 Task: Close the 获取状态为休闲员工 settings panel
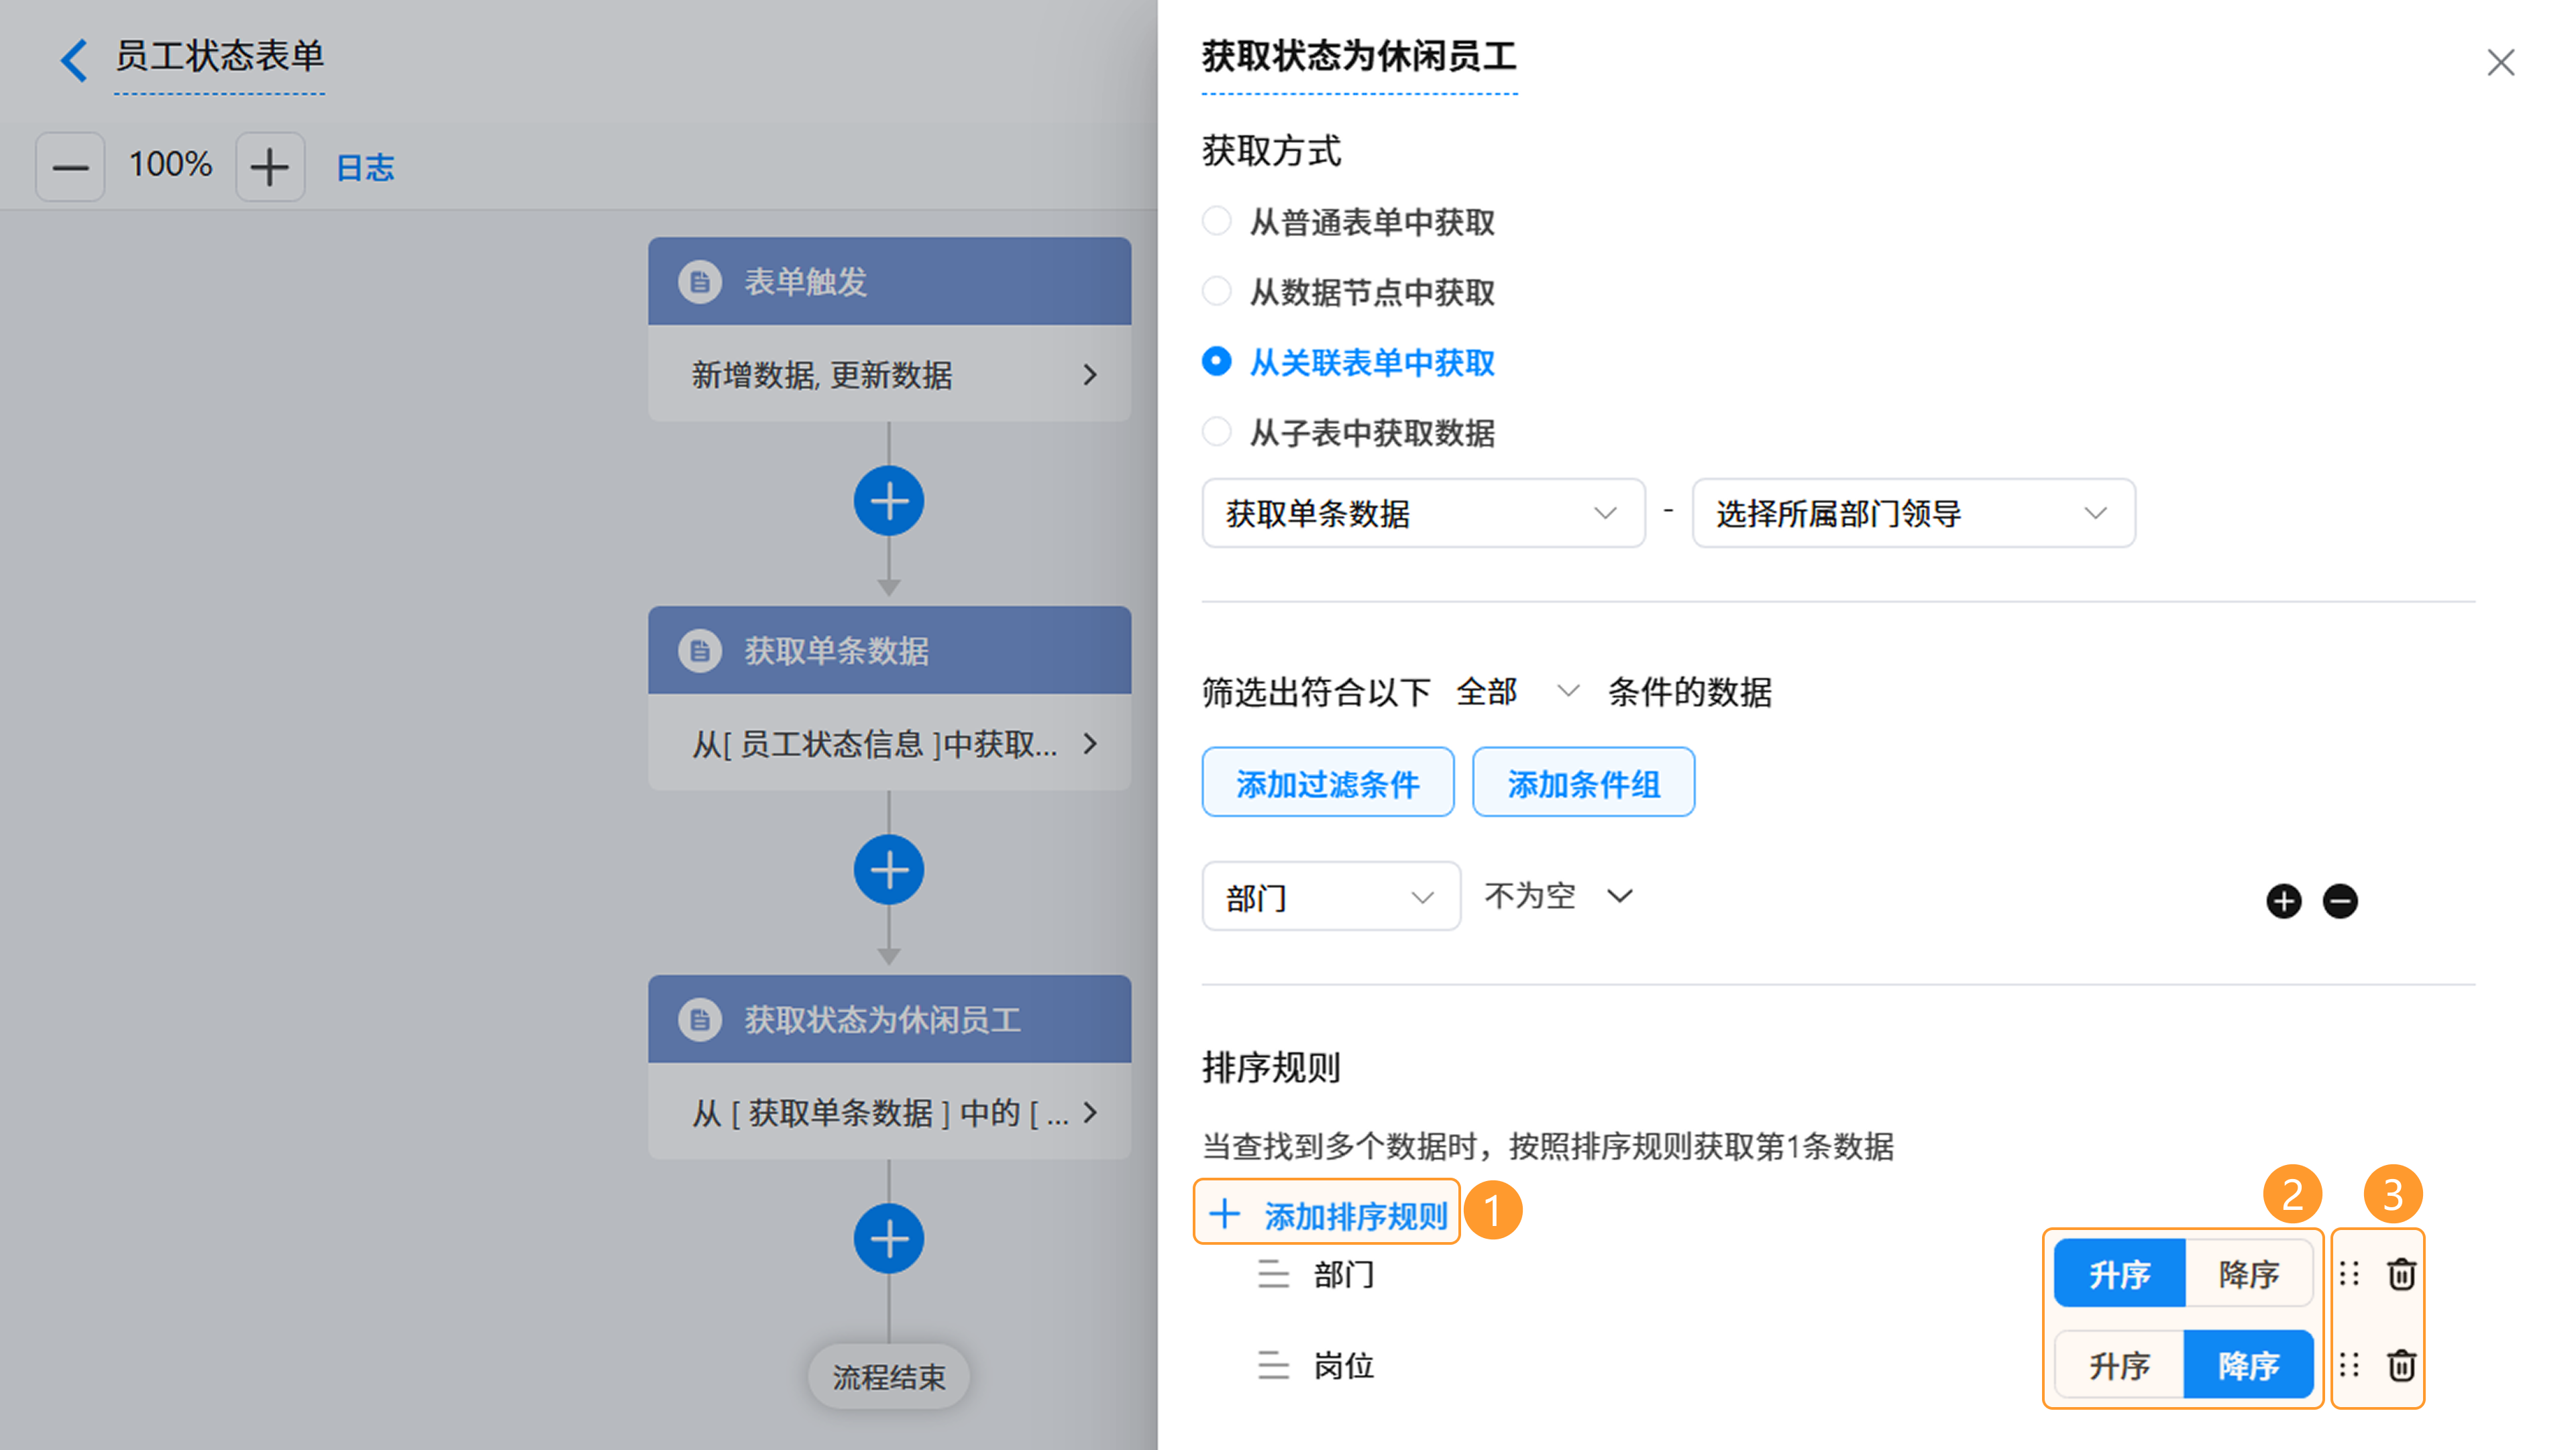(x=2501, y=62)
